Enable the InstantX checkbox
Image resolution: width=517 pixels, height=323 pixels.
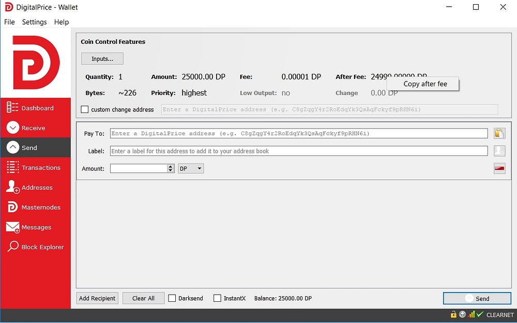coord(217,298)
